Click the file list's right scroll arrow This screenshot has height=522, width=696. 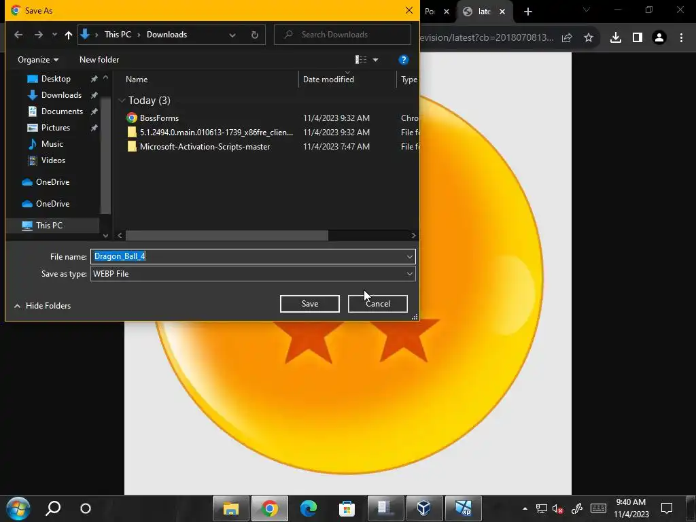click(413, 236)
